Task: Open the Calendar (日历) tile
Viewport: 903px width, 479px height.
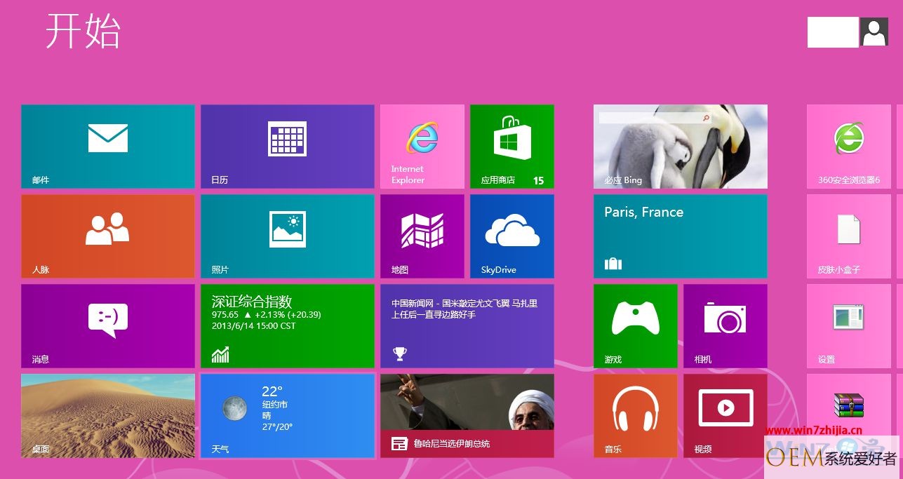Action: 288,147
